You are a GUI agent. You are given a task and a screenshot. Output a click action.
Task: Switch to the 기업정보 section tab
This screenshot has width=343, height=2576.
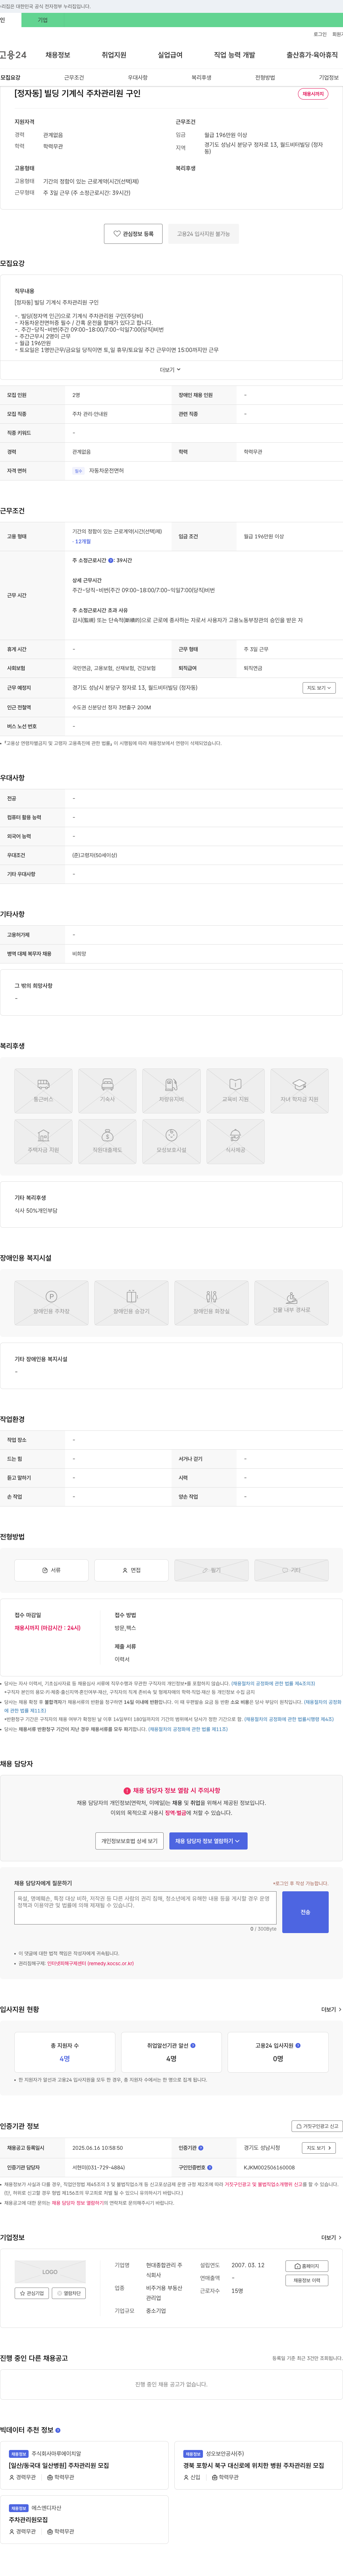pyautogui.click(x=329, y=77)
